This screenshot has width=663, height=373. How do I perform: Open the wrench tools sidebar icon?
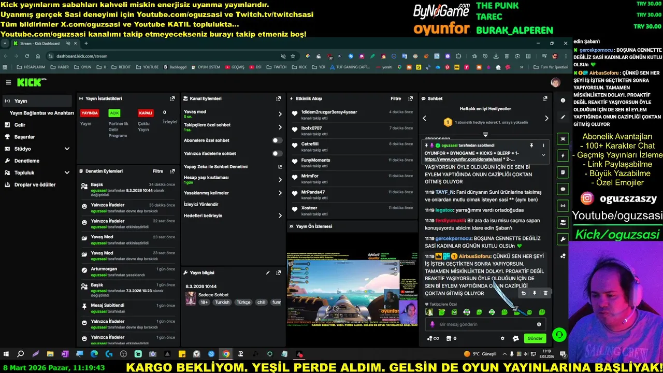563,239
